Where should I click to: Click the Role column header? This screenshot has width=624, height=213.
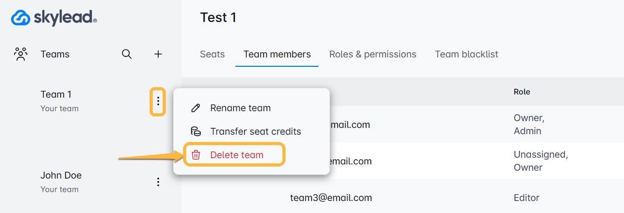pyautogui.click(x=521, y=92)
